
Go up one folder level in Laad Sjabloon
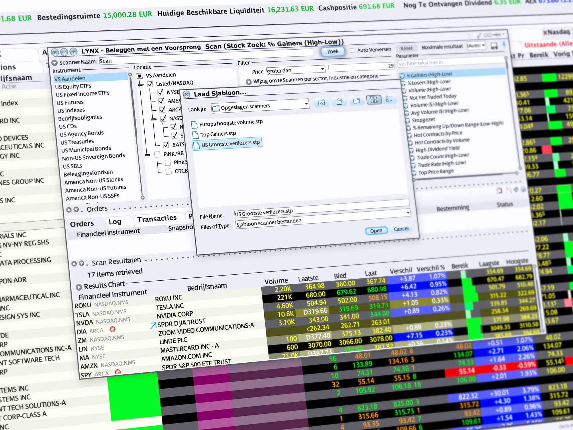[321, 102]
